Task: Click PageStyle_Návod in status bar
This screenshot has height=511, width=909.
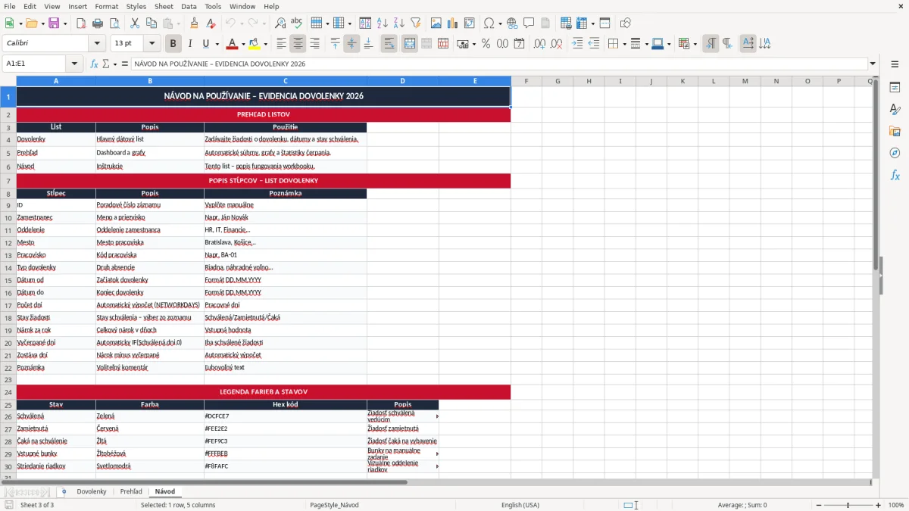Action: tap(334, 505)
